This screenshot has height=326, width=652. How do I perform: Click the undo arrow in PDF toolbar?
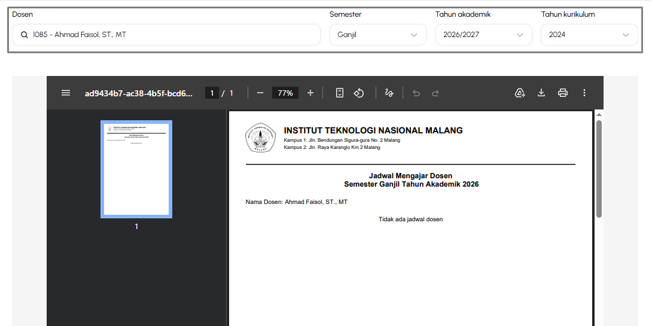click(x=416, y=93)
